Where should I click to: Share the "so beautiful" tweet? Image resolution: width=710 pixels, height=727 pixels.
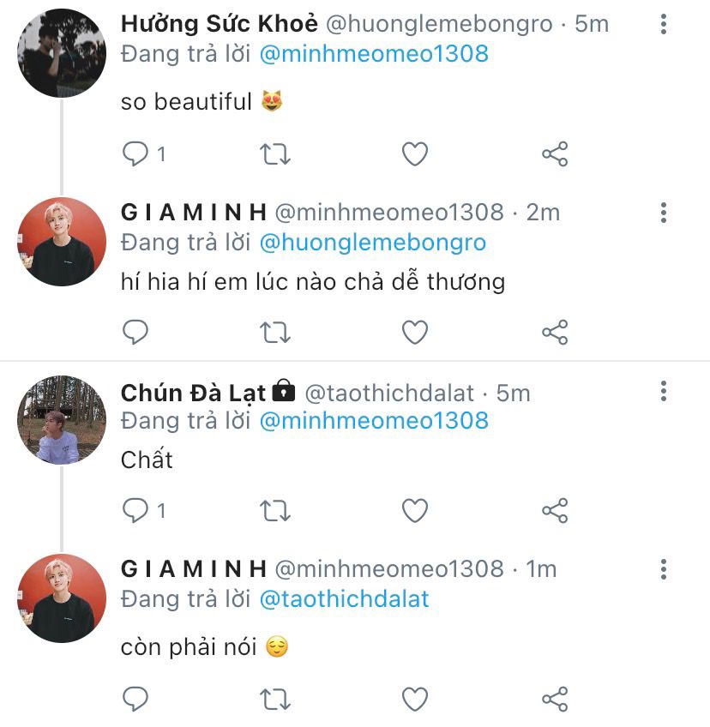click(555, 154)
